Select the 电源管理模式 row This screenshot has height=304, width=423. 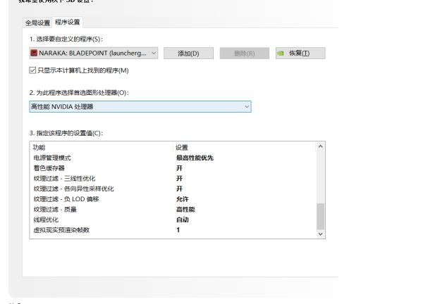[173, 158]
